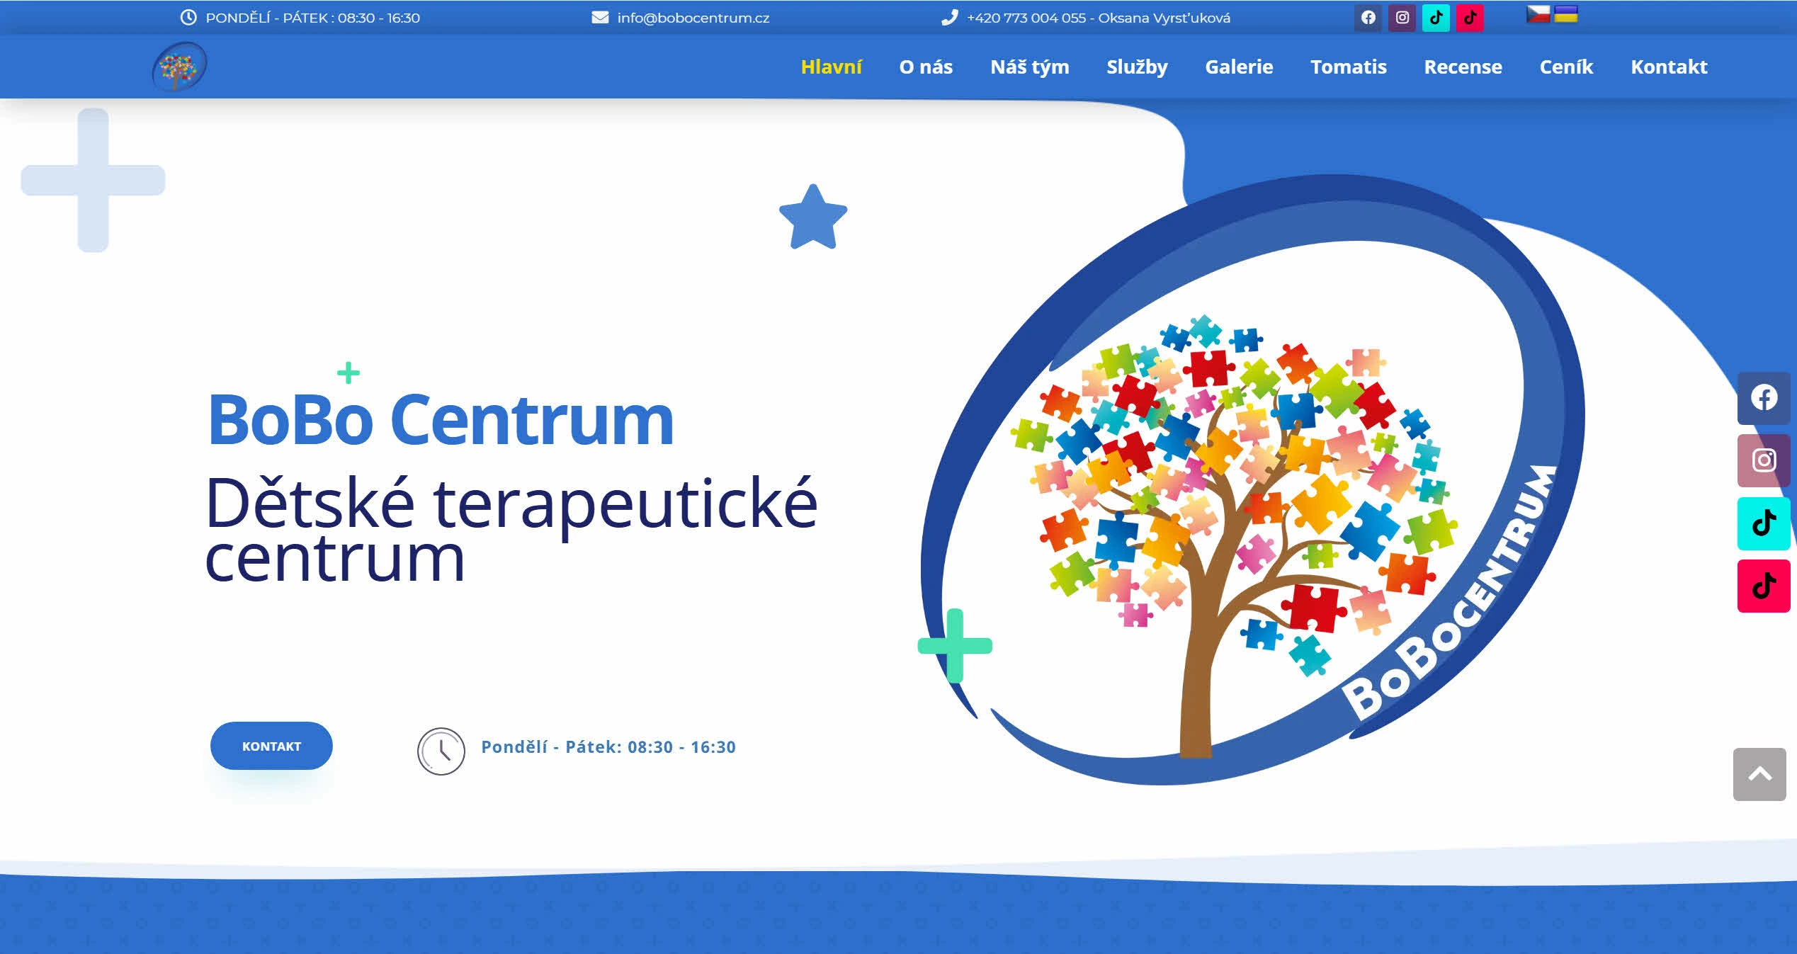Screen dimensions: 1797x954
Task: Open the Instagram icon in the top bar
Action: [x=1401, y=18]
